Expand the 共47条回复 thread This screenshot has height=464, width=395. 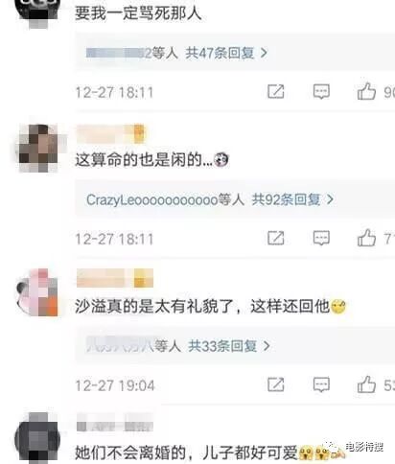[226, 53]
